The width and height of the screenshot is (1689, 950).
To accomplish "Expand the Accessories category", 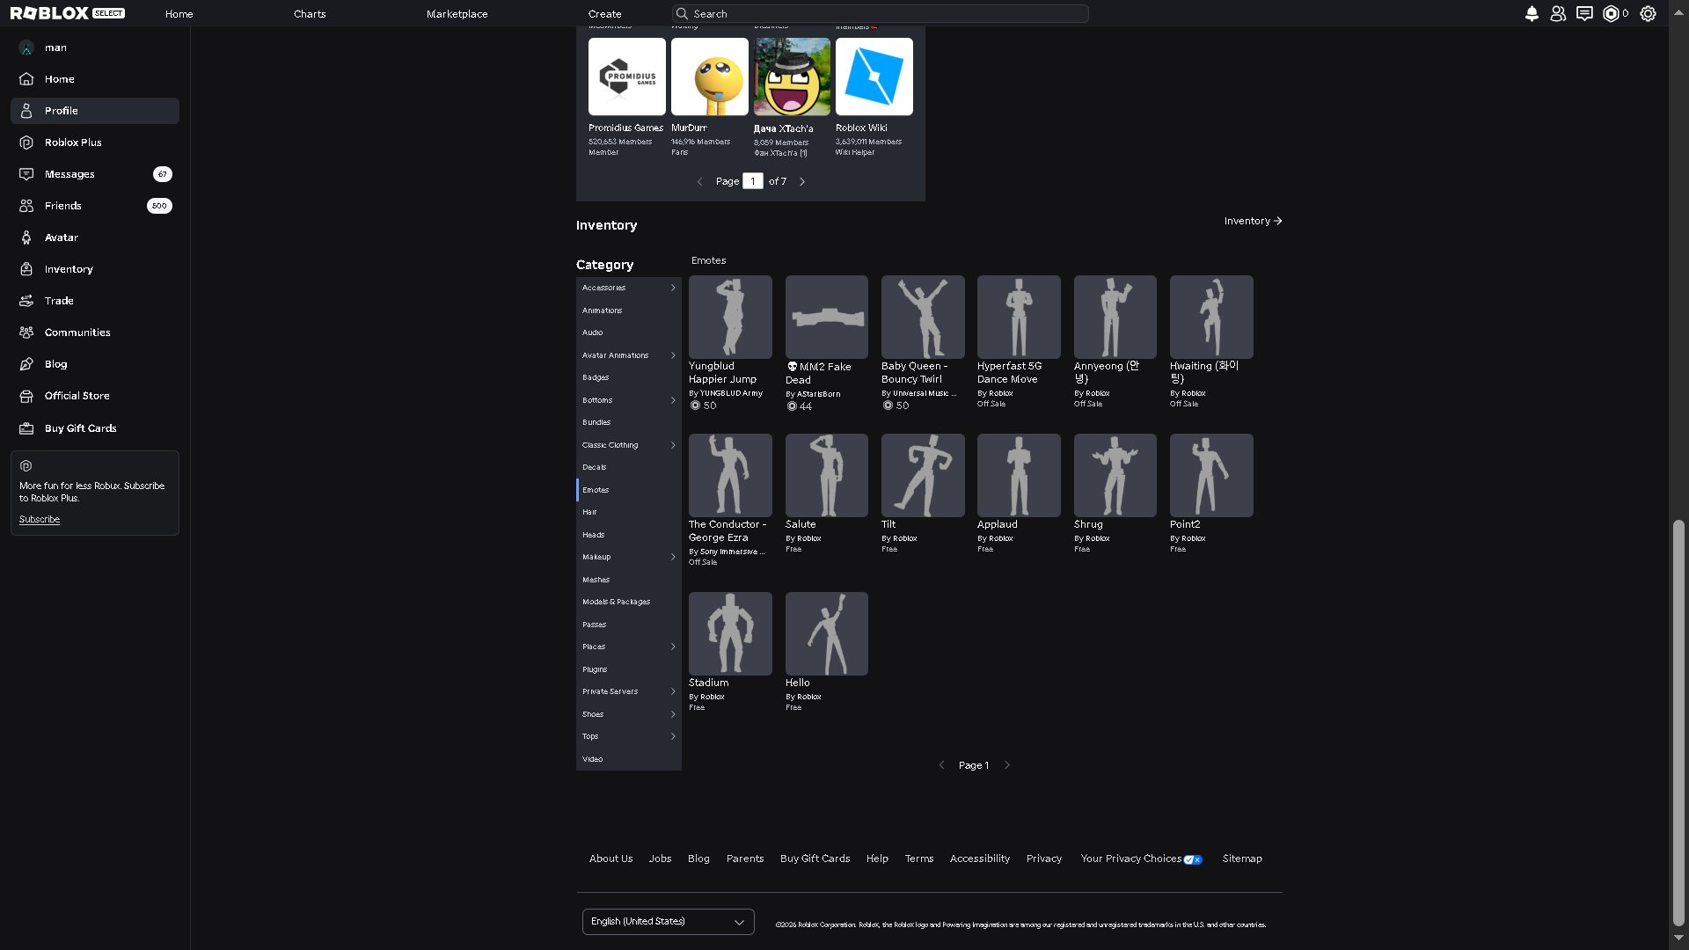I will pyautogui.click(x=629, y=288).
